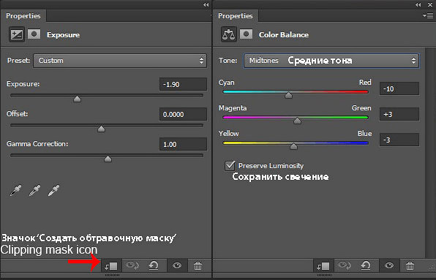Click the Exposure slider handle
The image size is (436, 280).
point(77,99)
